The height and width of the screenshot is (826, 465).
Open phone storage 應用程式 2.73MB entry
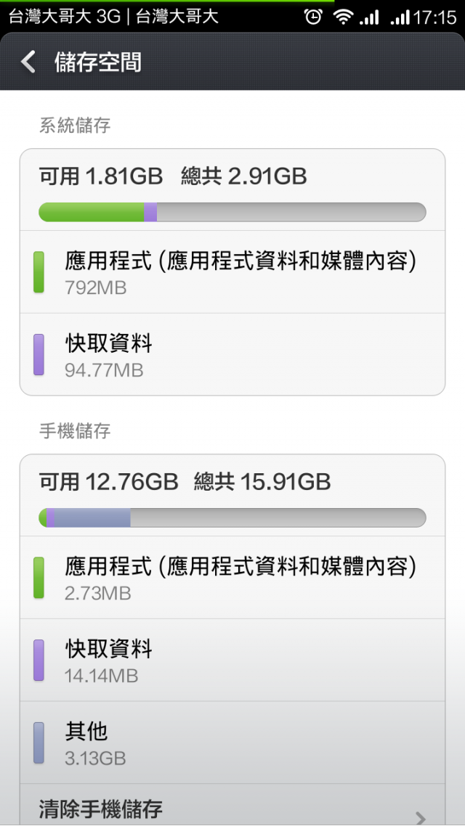[232, 578]
